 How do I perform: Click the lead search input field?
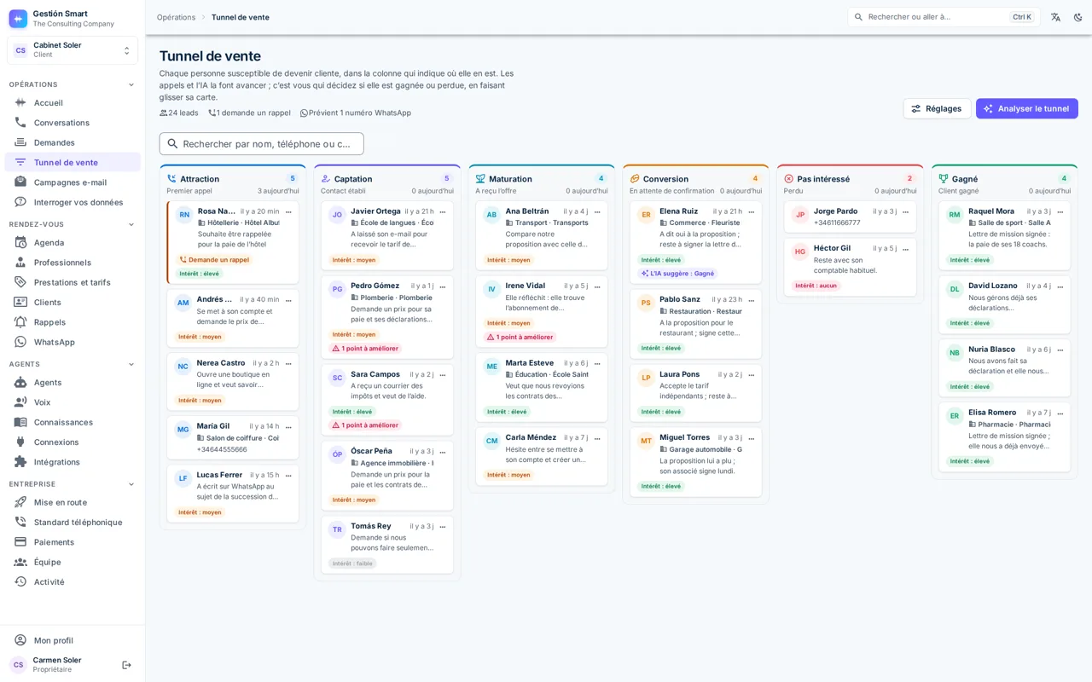tap(261, 144)
